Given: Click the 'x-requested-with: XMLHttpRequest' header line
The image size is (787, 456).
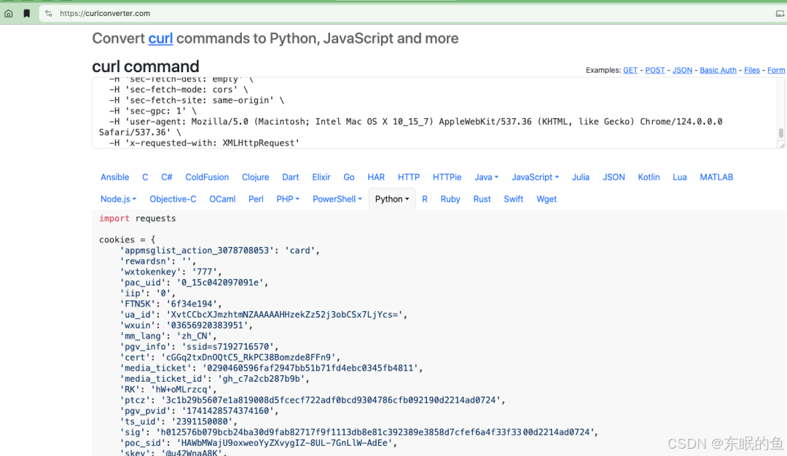Looking at the screenshot, I should click(x=204, y=143).
